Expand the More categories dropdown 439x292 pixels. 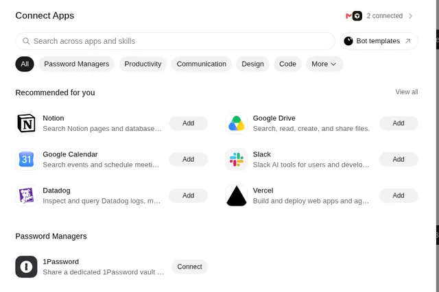coord(324,64)
